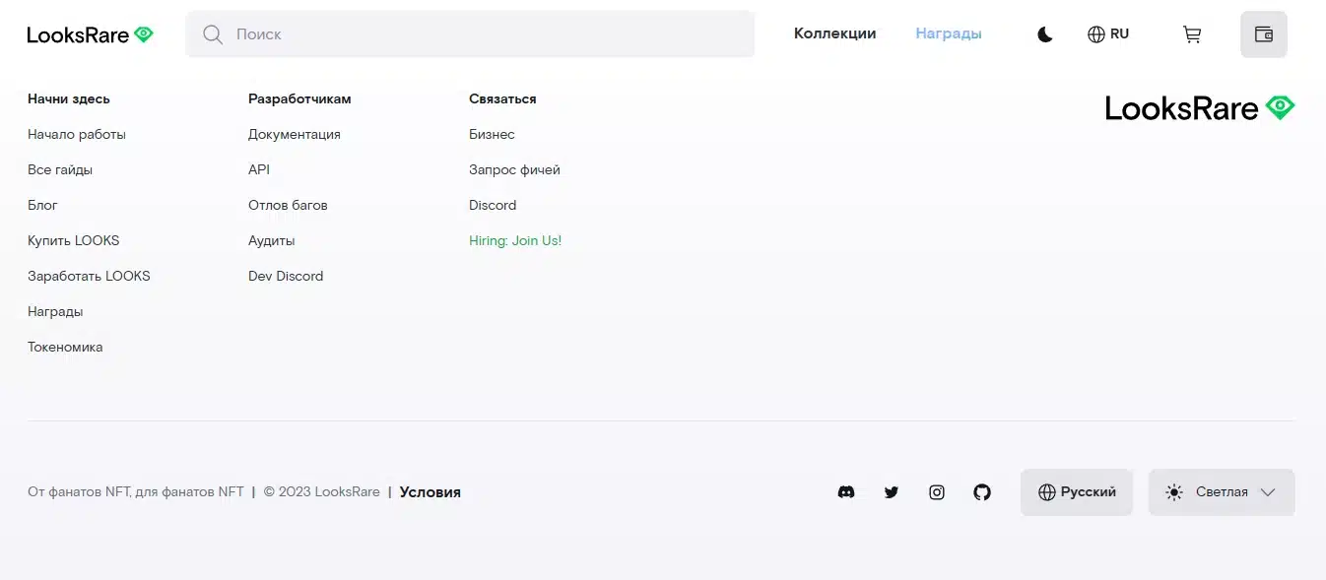Open the Запрос фичей link
The image size is (1326, 580).
click(514, 170)
